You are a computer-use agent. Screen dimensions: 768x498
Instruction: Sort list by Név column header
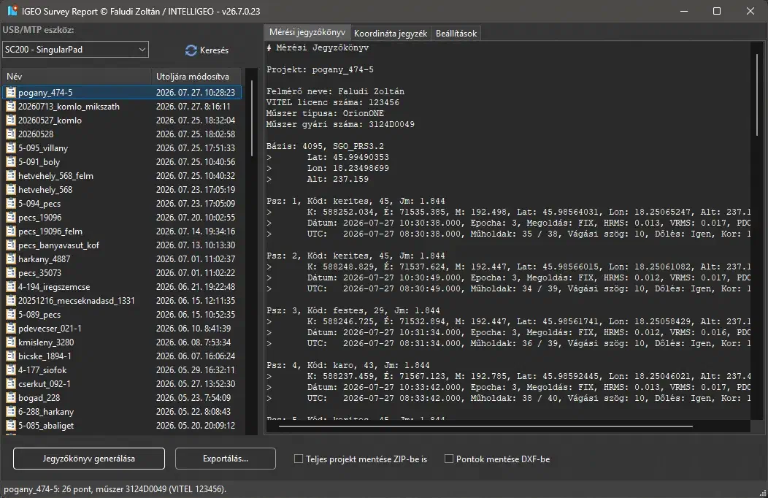77,77
